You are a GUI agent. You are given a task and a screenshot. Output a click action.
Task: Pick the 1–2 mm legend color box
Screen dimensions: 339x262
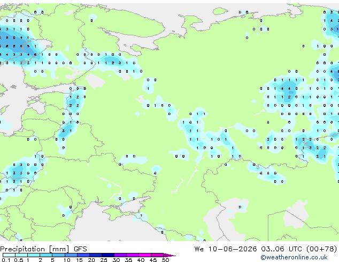point(34,255)
